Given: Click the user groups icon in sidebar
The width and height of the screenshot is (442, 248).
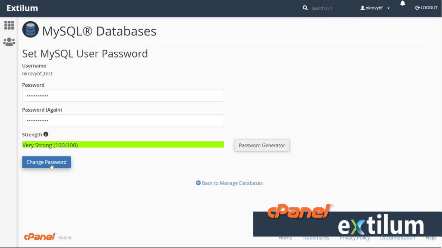Looking at the screenshot, I should (9, 42).
